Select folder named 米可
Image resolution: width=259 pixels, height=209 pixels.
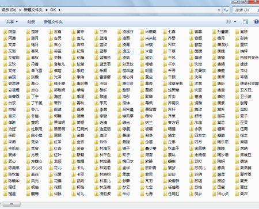pos(124,194)
